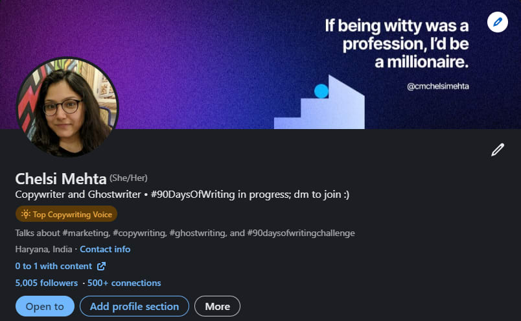Click the edit profile intro pencil icon

click(x=497, y=150)
